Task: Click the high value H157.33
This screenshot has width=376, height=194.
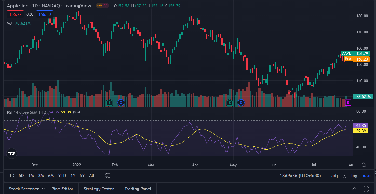Action: [139, 6]
